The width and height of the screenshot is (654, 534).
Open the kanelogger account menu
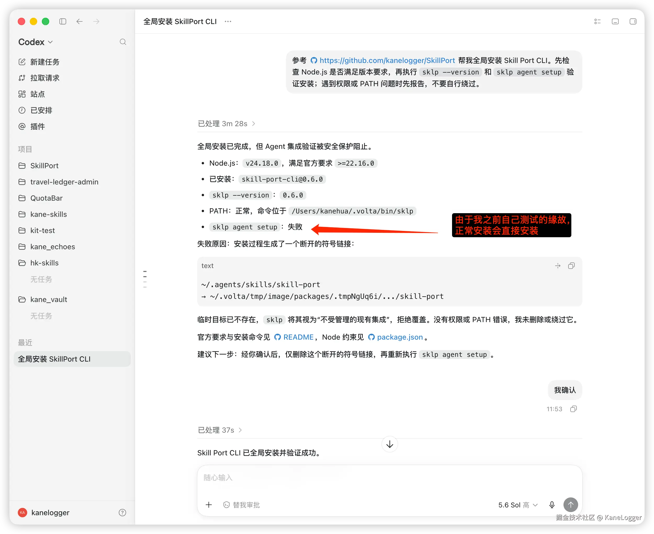click(x=44, y=513)
